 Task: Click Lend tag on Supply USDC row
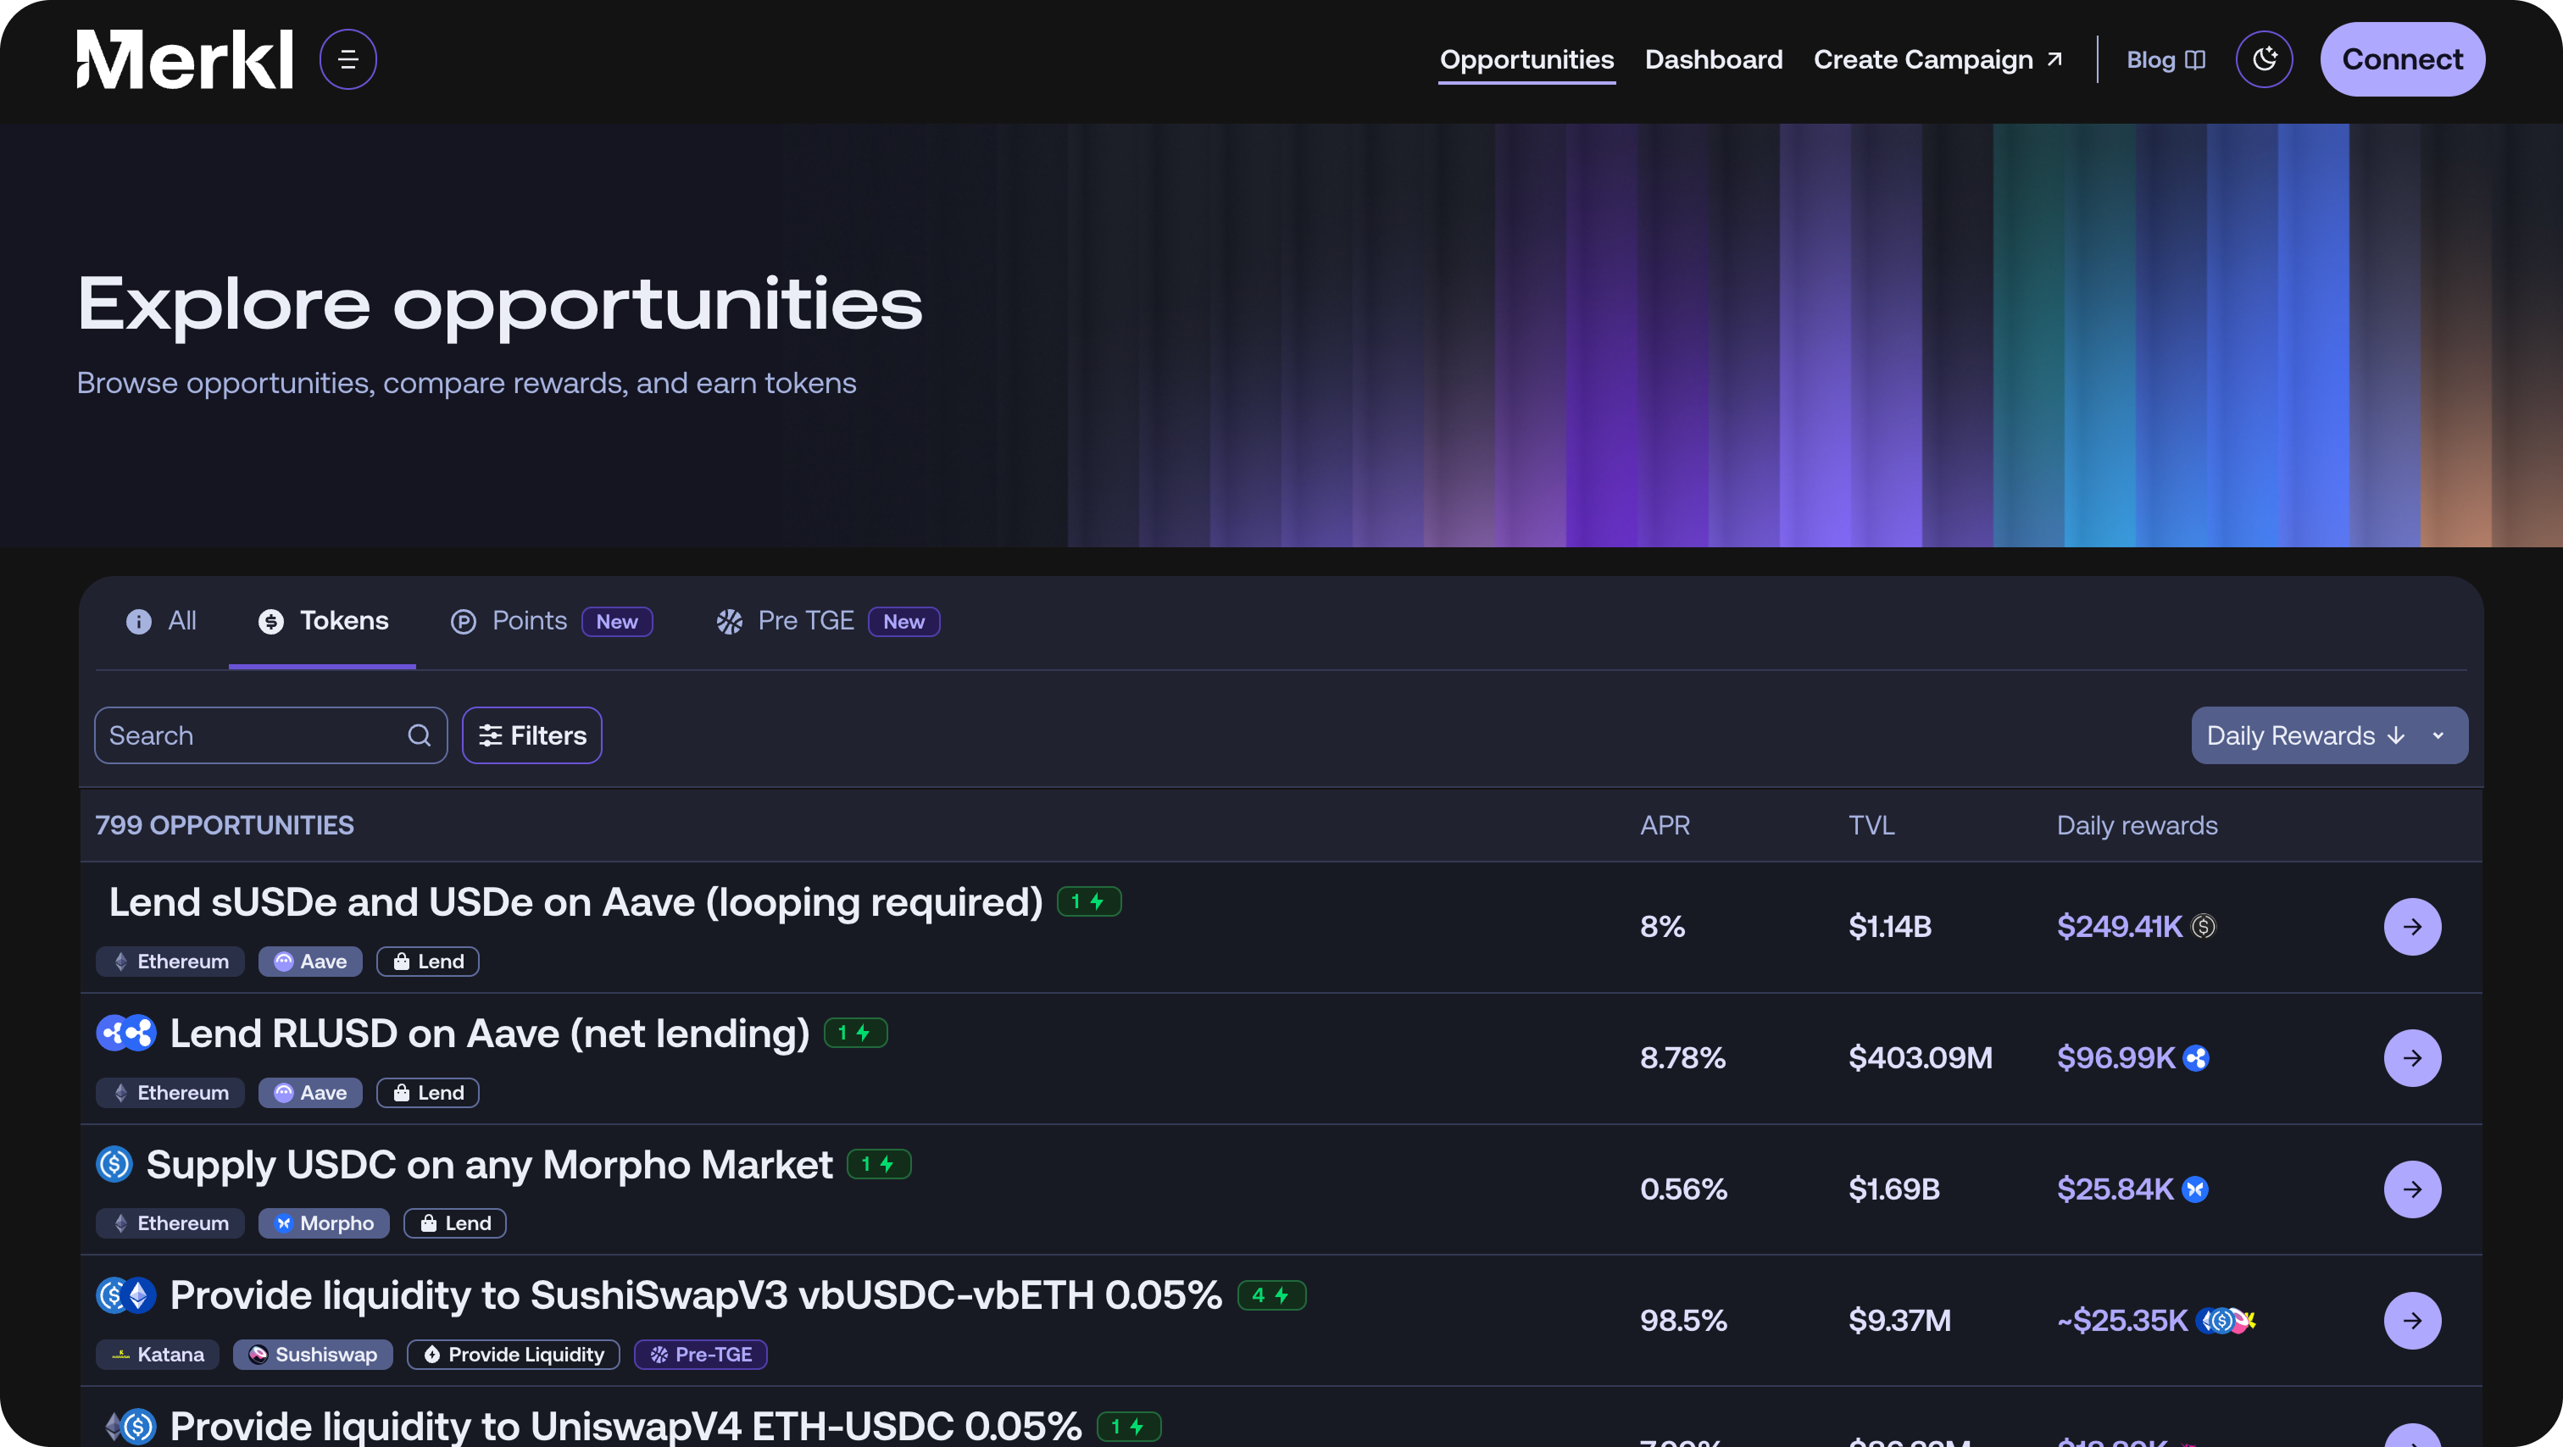click(x=454, y=1223)
